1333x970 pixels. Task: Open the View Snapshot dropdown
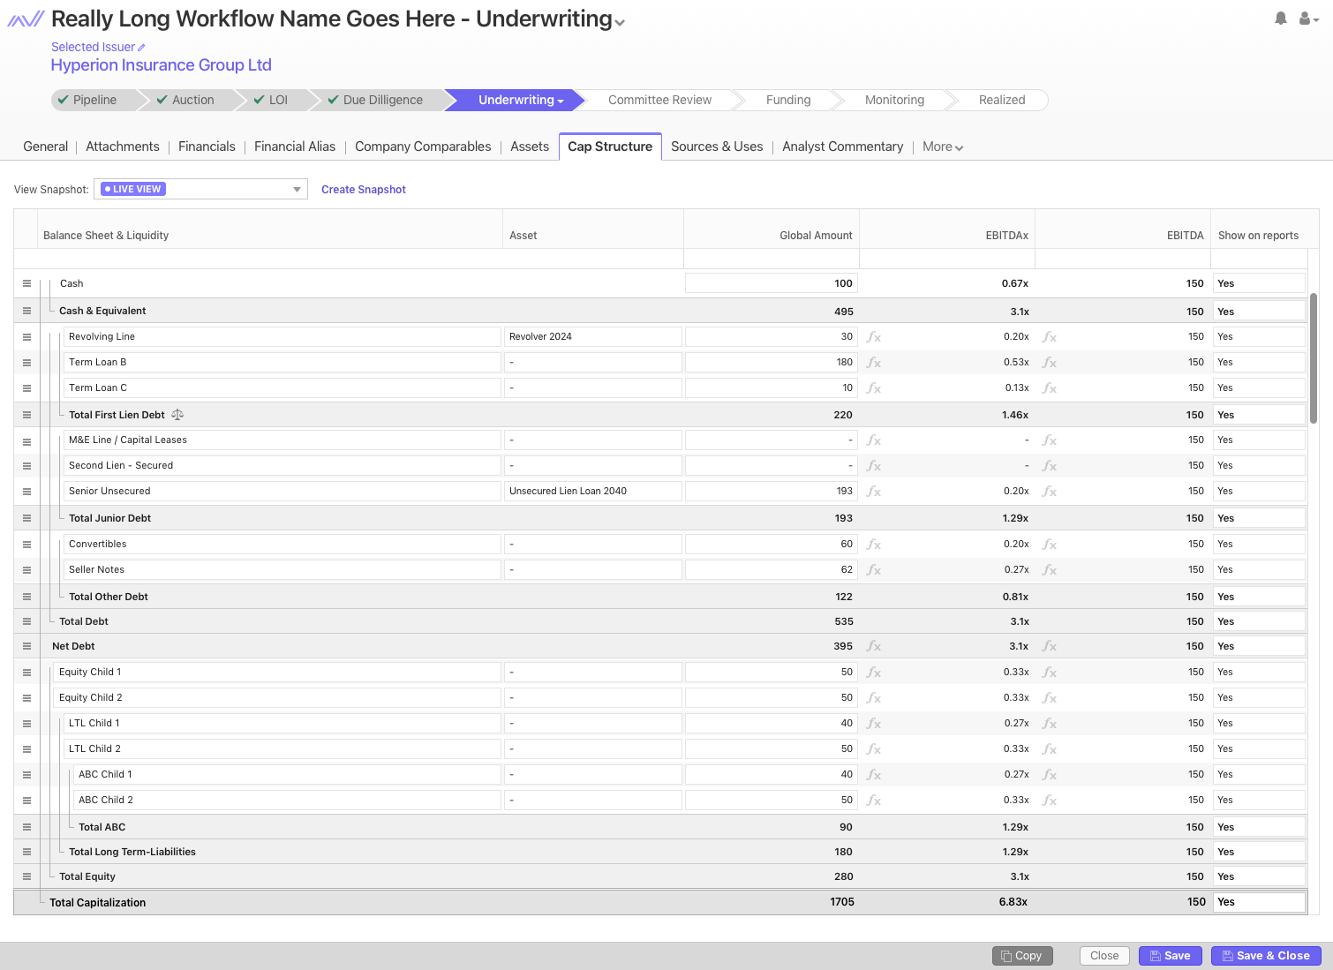point(201,189)
